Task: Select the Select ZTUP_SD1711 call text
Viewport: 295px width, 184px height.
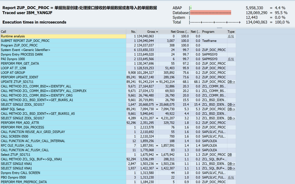Action: pyautogui.click(x=15, y=155)
